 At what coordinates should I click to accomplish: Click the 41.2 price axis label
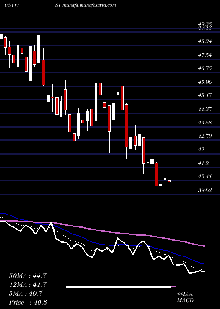(x=204, y=163)
